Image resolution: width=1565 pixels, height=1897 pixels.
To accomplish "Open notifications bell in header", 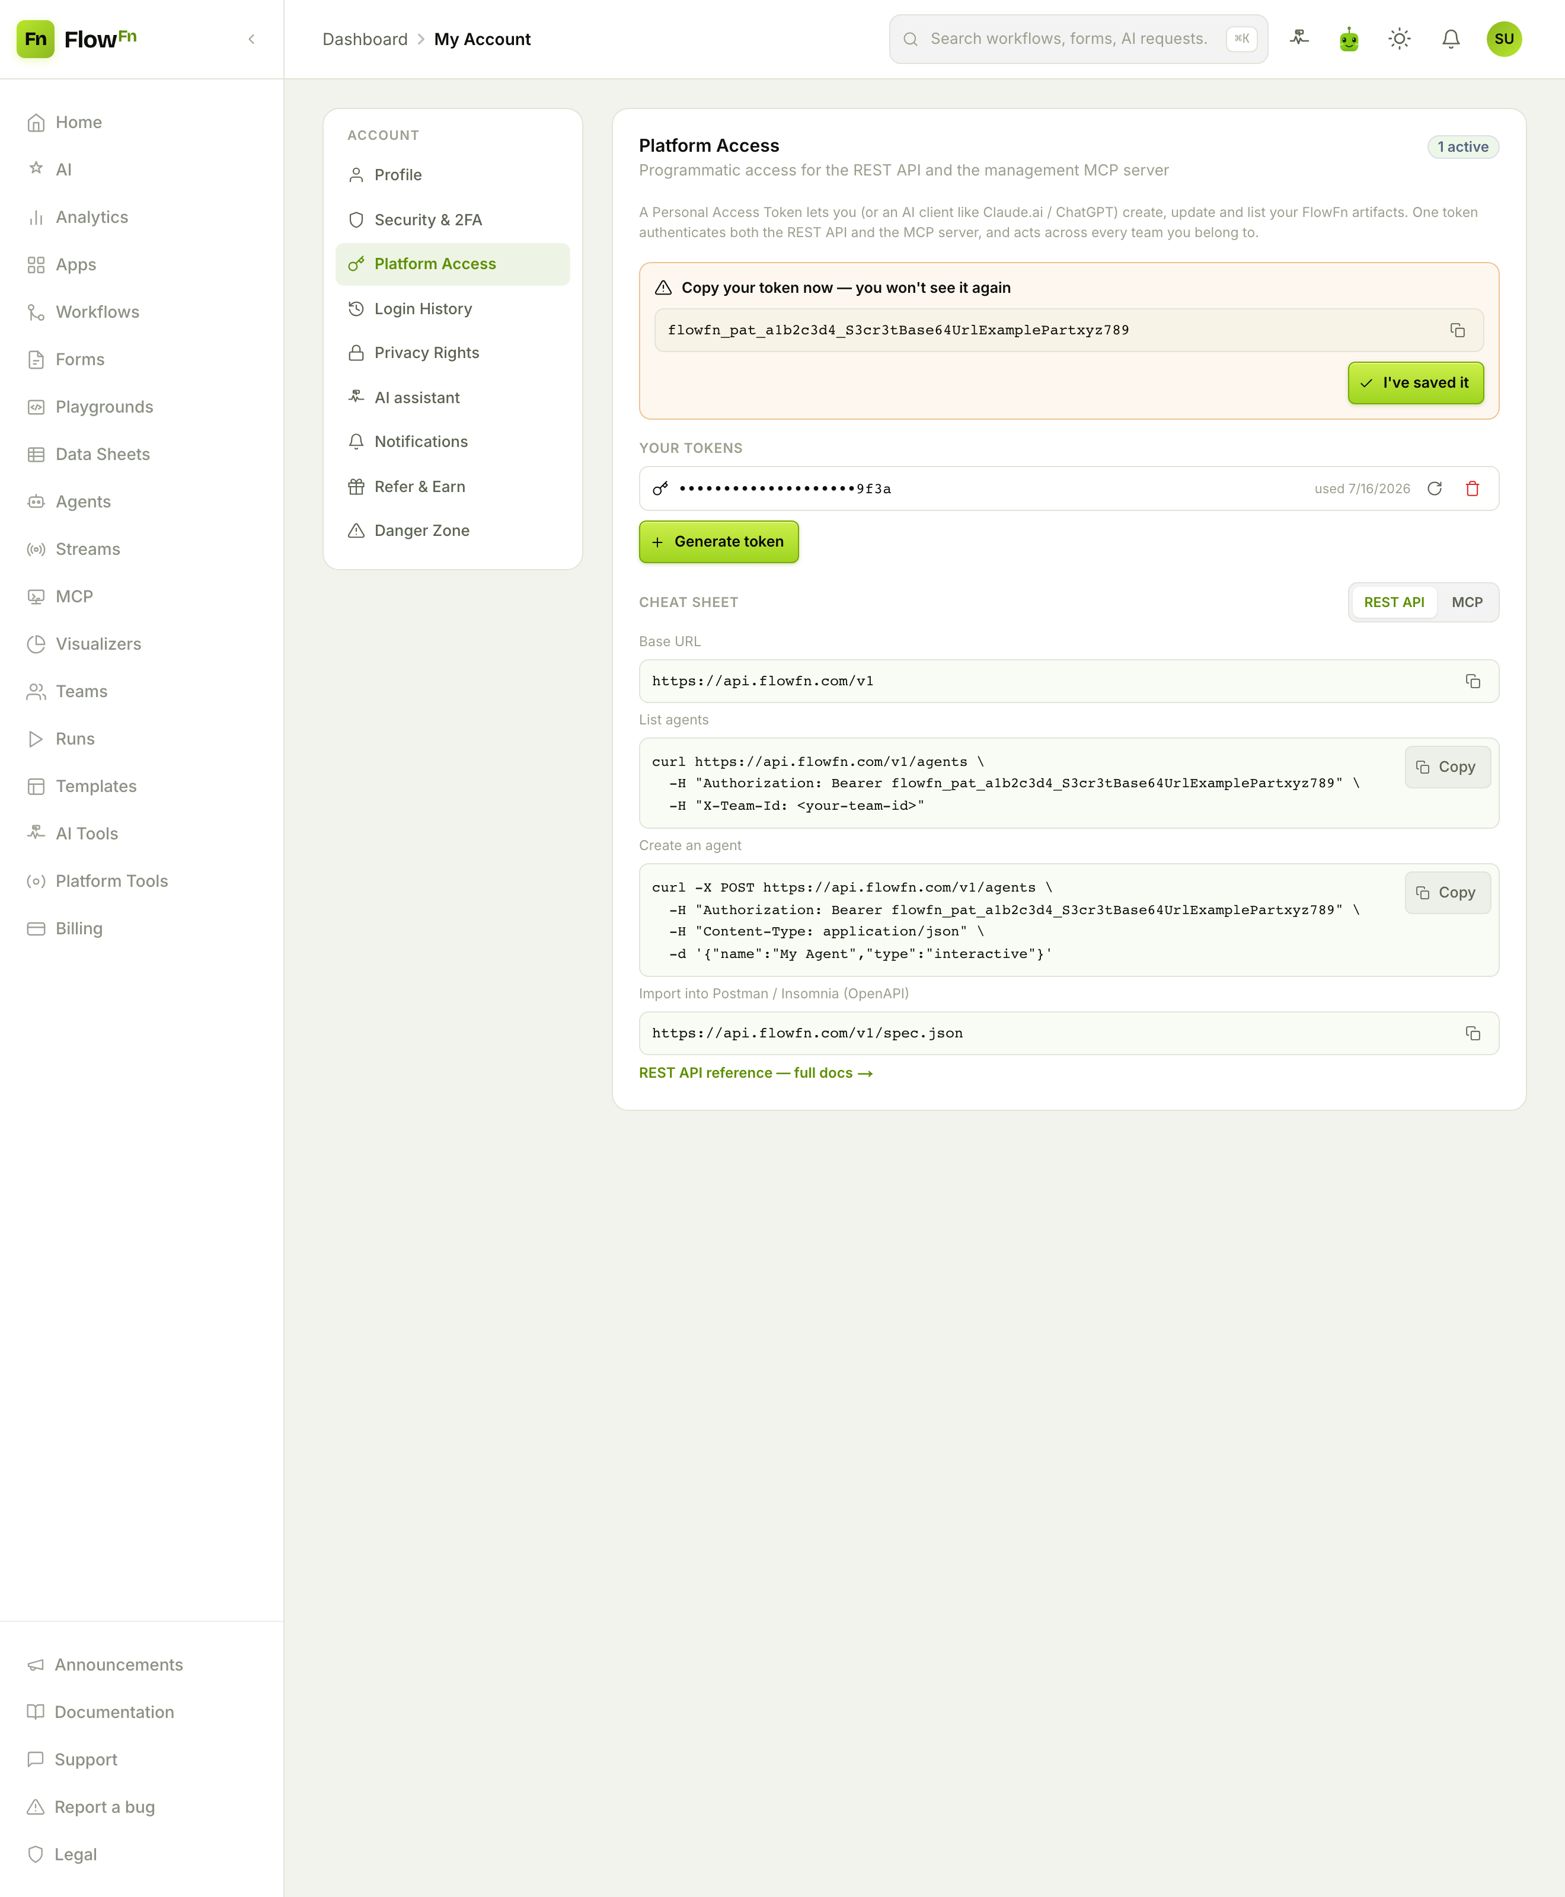I will pos(1451,39).
